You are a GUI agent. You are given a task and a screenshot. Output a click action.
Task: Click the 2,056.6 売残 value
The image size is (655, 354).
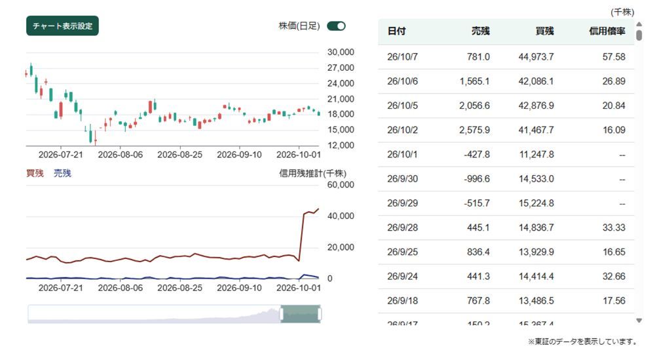tap(474, 106)
